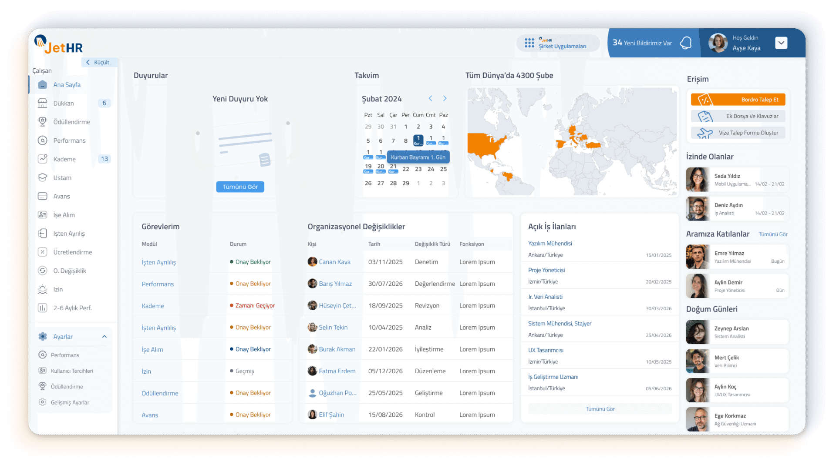This screenshot has height=465, width=836.
Task: Click the Bordro Talep Et button
Action: coord(738,100)
